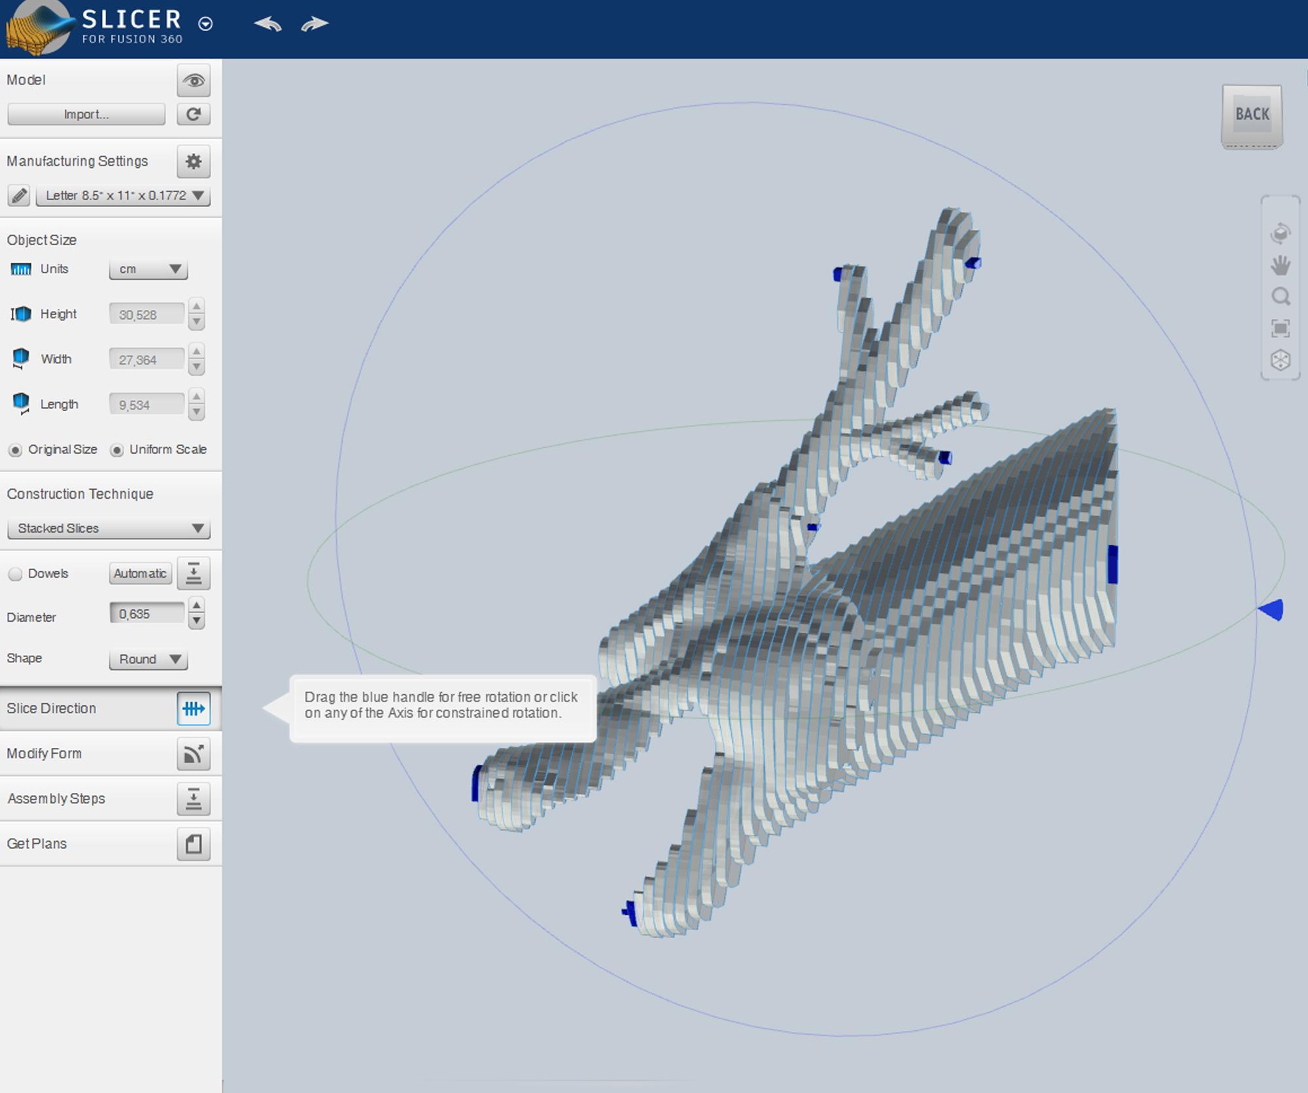1308x1093 pixels.
Task: Click the model refresh icon
Action: (x=193, y=114)
